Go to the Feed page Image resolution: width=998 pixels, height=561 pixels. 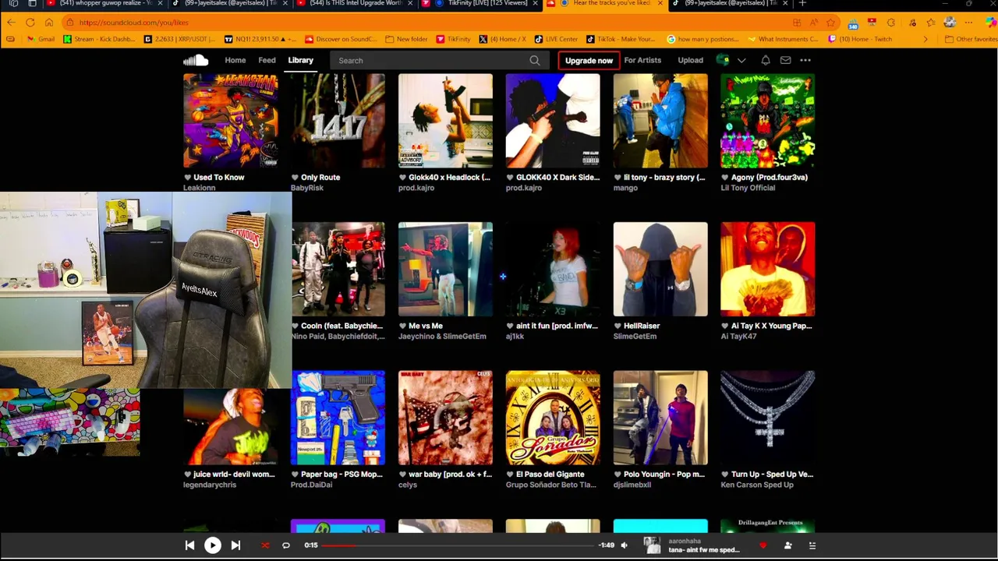(x=267, y=60)
